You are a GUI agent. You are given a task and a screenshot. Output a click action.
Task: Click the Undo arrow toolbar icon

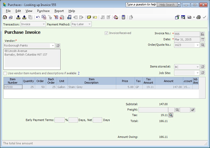[38, 17]
